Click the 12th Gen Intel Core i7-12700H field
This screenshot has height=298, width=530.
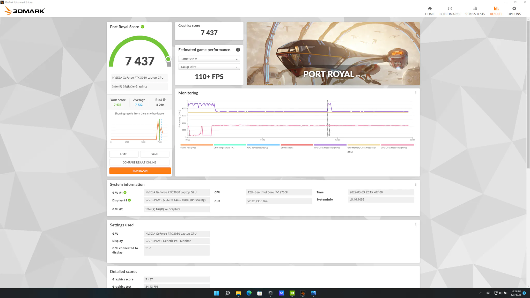[x=279, y=192]
